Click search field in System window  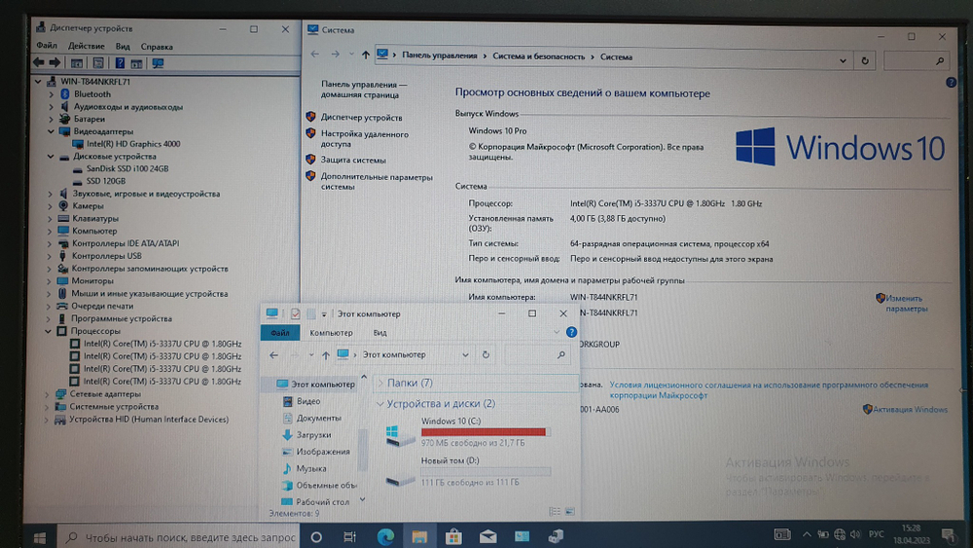(x=916, y=60)
